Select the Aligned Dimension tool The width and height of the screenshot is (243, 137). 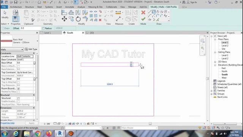pos(118,13)
